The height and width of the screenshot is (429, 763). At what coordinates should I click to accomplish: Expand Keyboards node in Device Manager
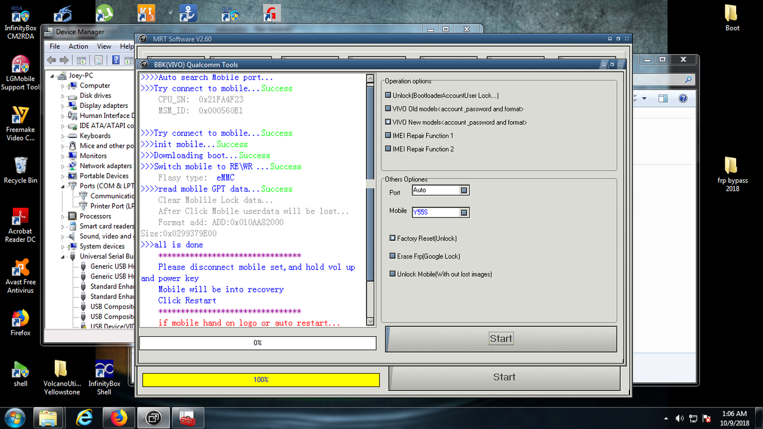pos(63,136)
